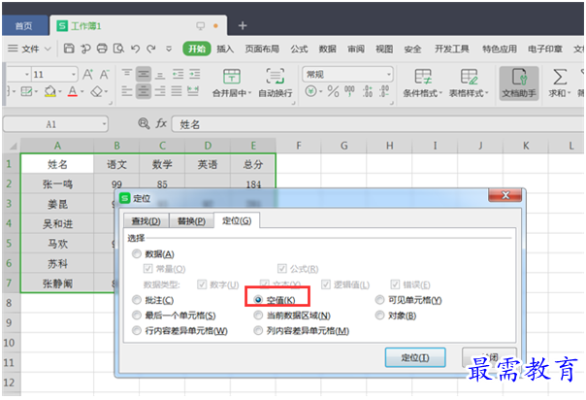The height and width of the screenshot is (400, 586).
Task: Open the 常规 number format dropdown
Action: pyautogui.click(x=389, y=75)
